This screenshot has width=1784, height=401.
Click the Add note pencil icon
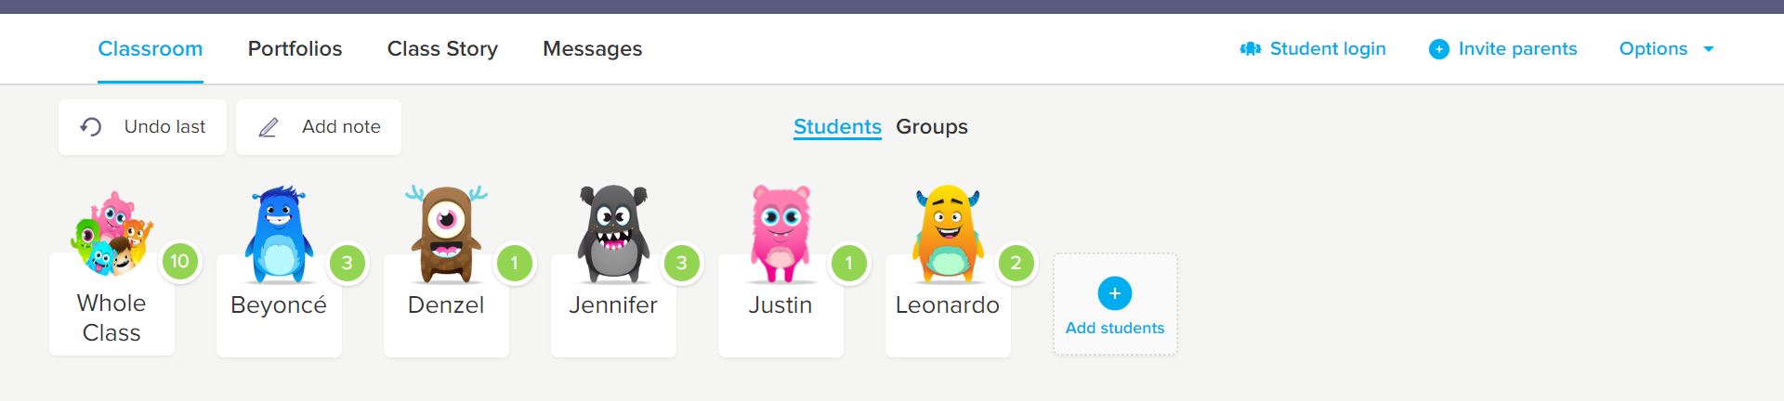point(268,127)
